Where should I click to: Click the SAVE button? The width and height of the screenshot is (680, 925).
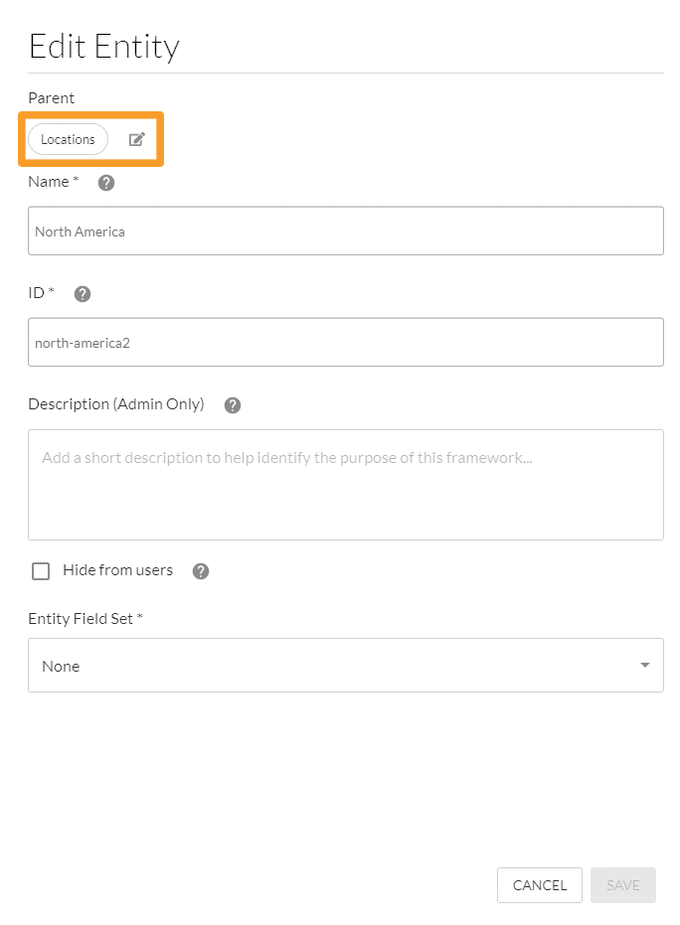click(x=622, y=885)
